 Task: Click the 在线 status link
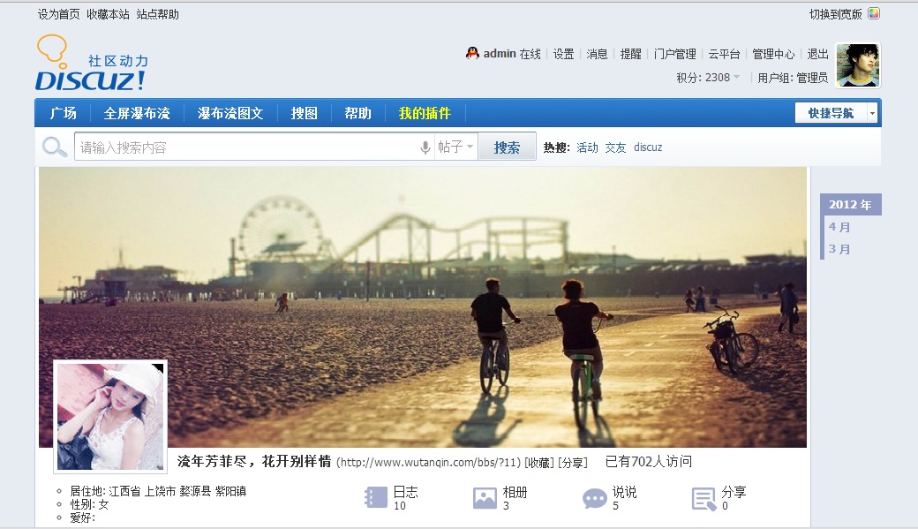[530, 54]
